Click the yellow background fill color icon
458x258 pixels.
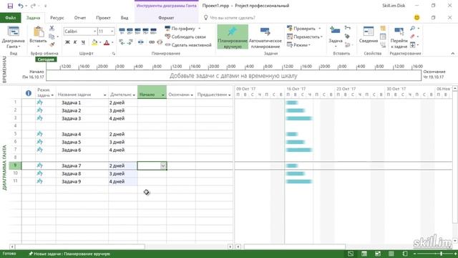point(94,42)
